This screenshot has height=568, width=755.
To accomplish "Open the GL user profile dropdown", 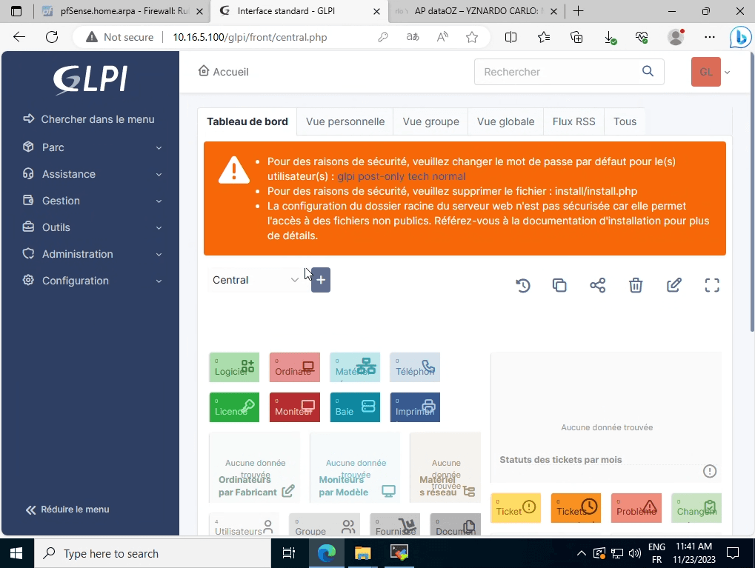I will pyautogui.click(x=711, y=72).
